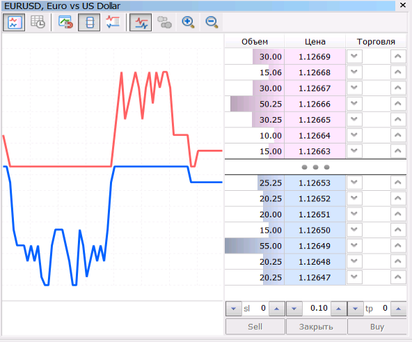This screenshot has height=342, width=412.
Task: Click down chevron in the 1.12653 row
Action: point(354,182)
